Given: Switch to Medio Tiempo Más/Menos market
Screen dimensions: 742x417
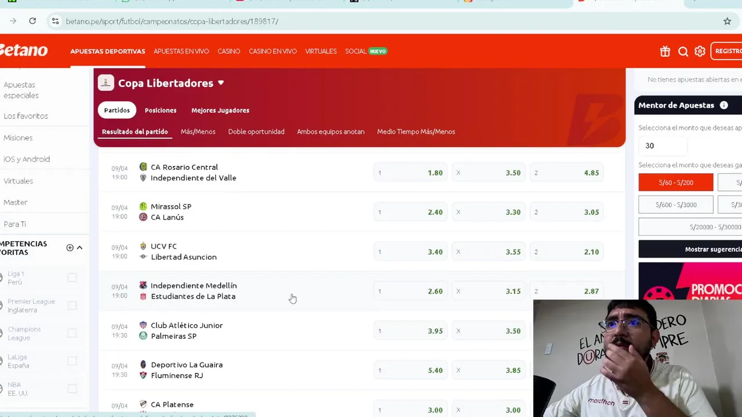Looking at the screenshot, I should click(x=416, y=131).
